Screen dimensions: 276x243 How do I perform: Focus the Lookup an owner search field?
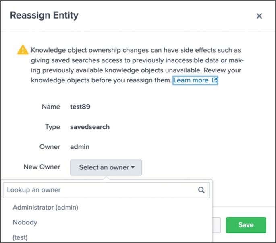tap(101, 190)
